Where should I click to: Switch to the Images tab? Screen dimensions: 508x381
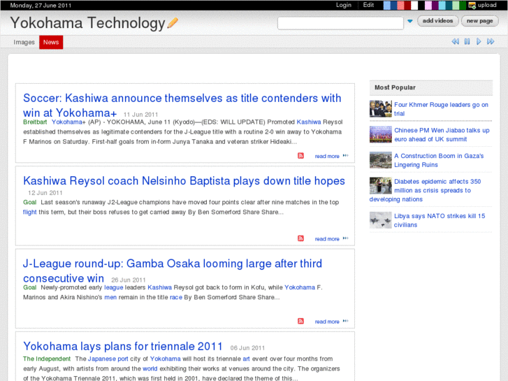24,42
